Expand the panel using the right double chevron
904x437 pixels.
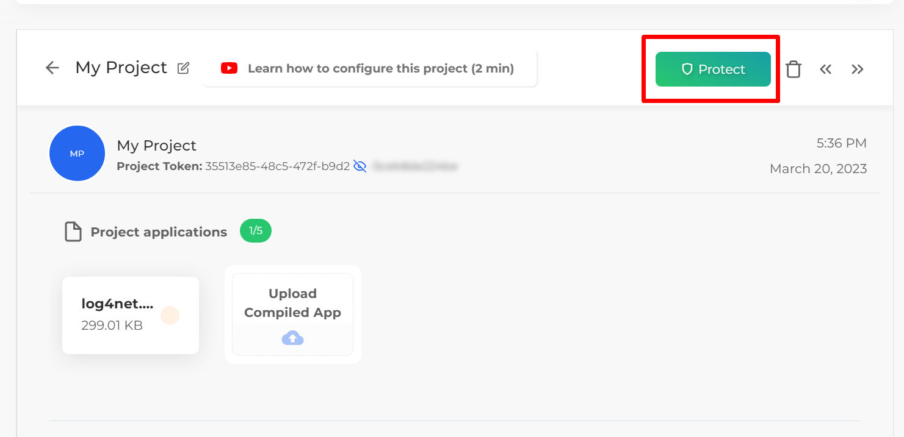click(x=858, y=69)
